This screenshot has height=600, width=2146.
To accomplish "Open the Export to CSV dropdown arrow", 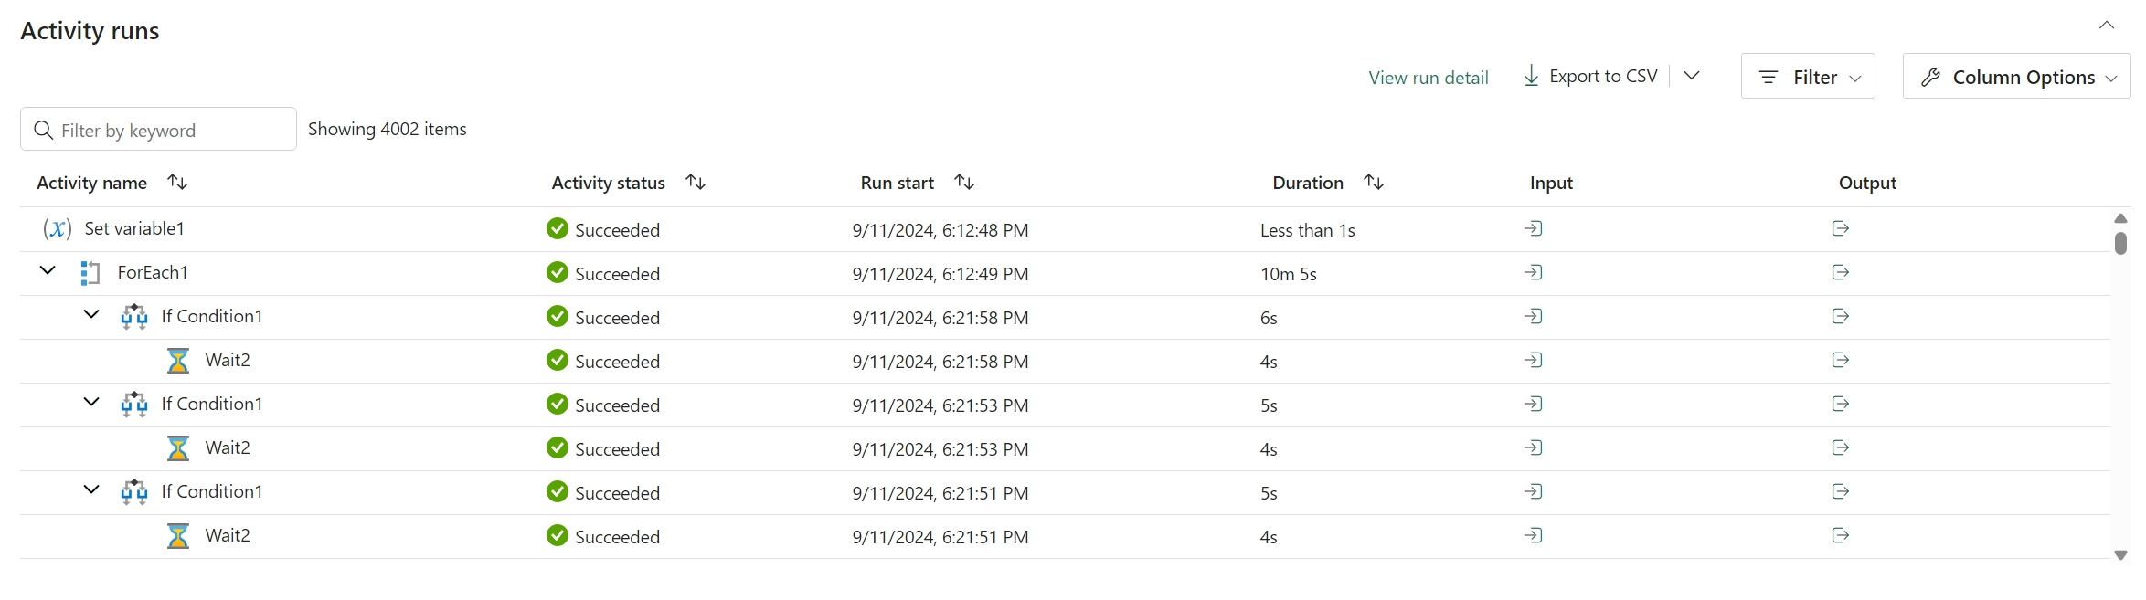I will 1692,76.
